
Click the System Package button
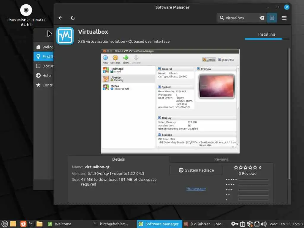point(196,170)
